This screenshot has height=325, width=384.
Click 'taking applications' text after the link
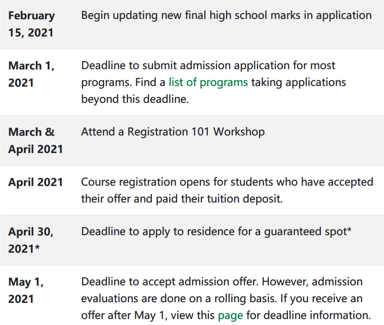(299, 82)
